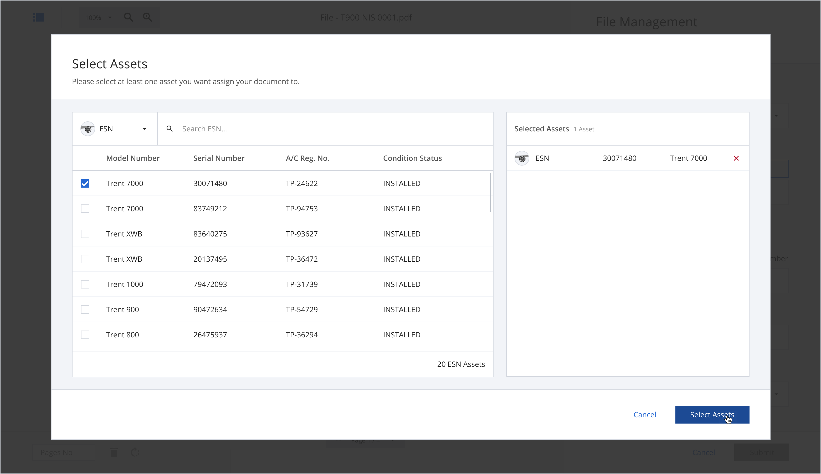Toggle checkbox for Trent 7000 serial 83749212
The image size is (821, 474).
[86, 208]
